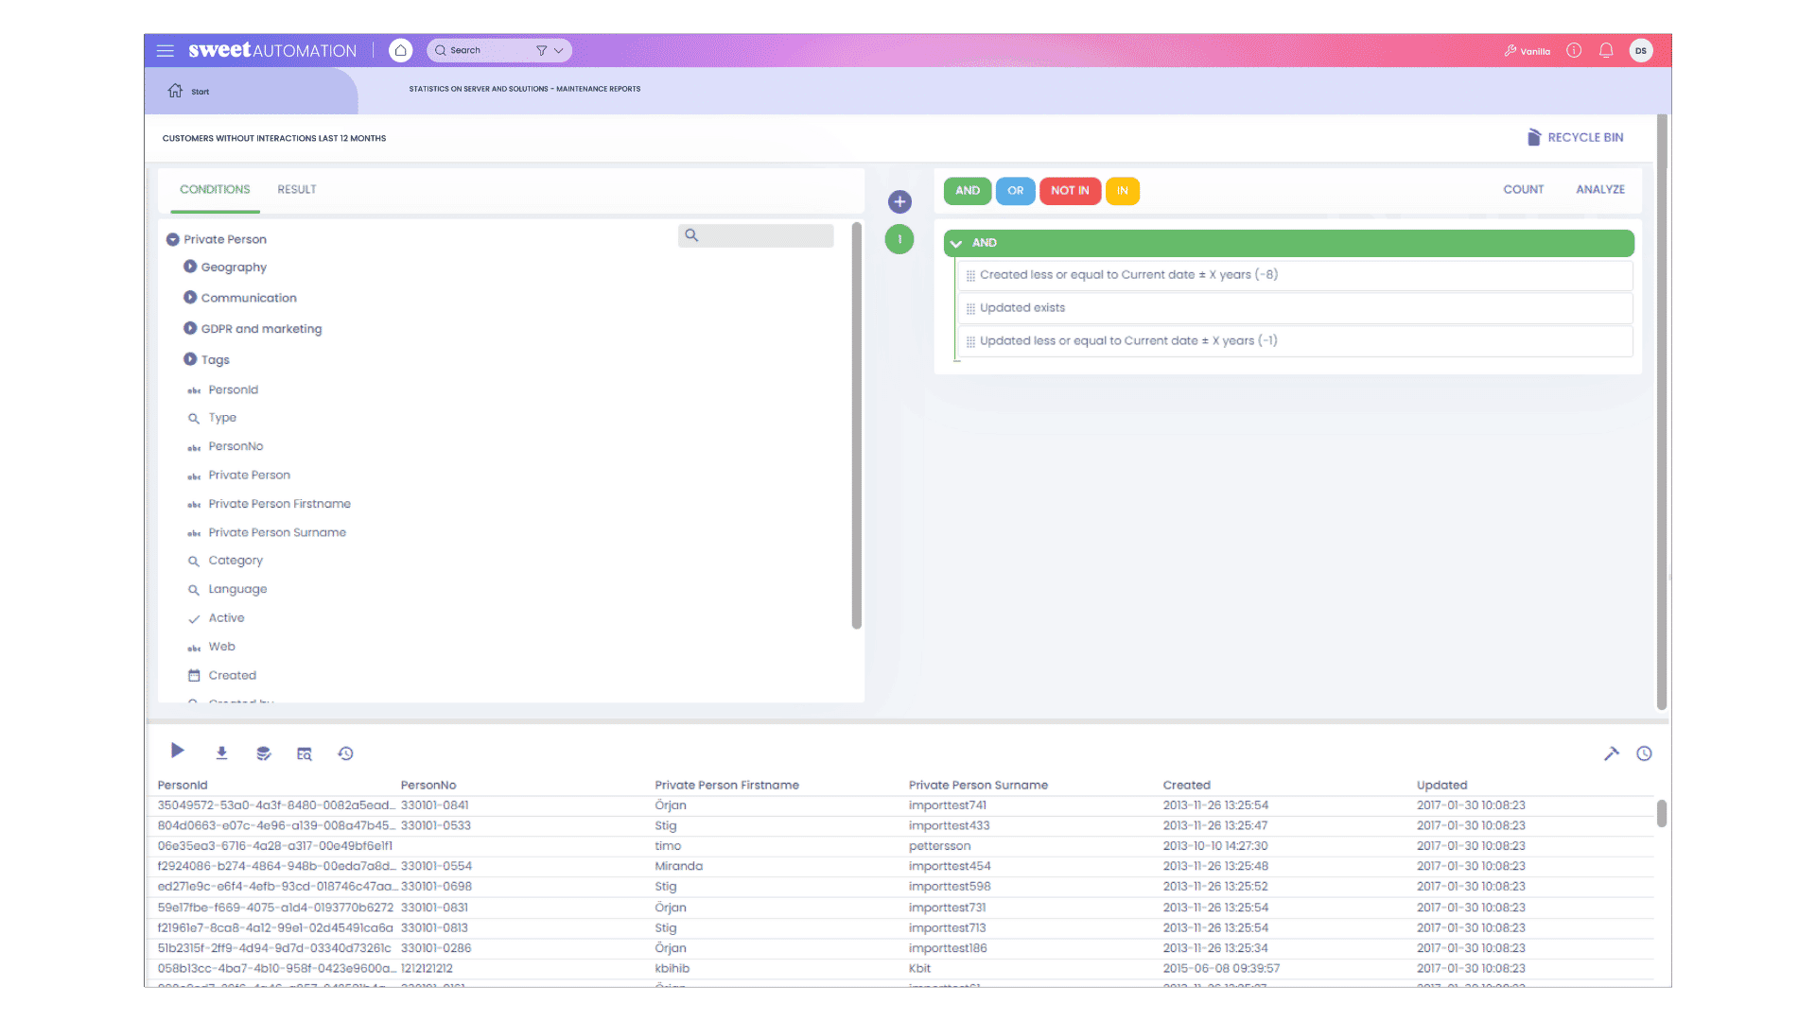
Task: Expand the Tags node
Action: pos(190,360)
